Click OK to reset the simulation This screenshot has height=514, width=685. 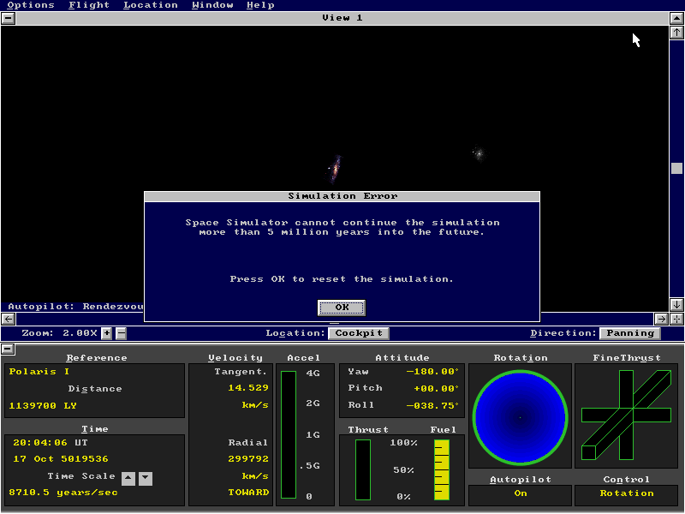[342, 308]
